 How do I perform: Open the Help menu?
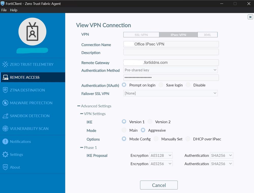click(14, 10)
